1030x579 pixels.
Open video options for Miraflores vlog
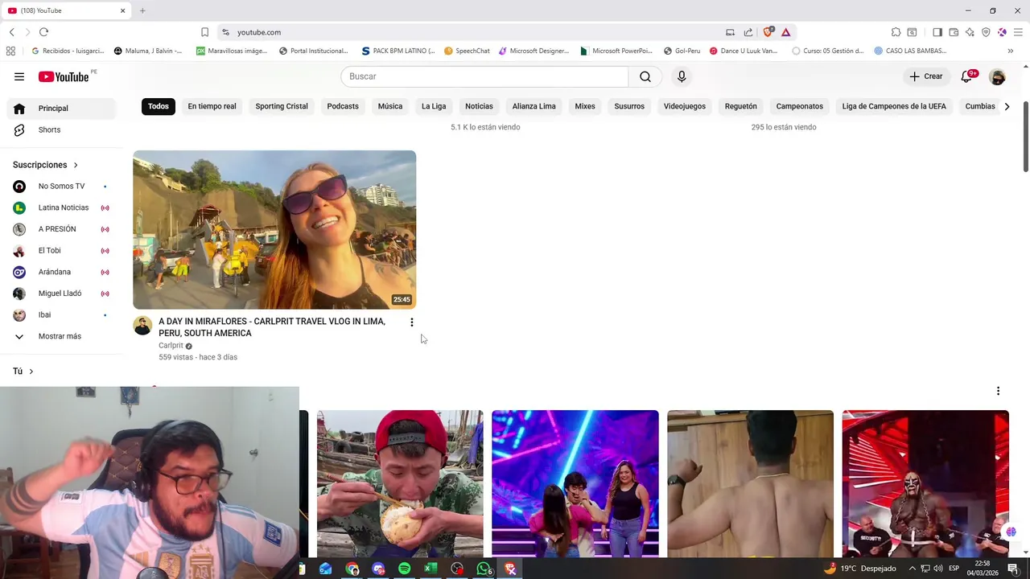click(x=411, y=322)
